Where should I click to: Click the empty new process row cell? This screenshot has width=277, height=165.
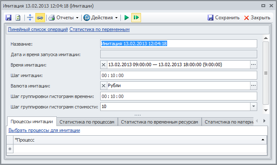click(140, 149)
